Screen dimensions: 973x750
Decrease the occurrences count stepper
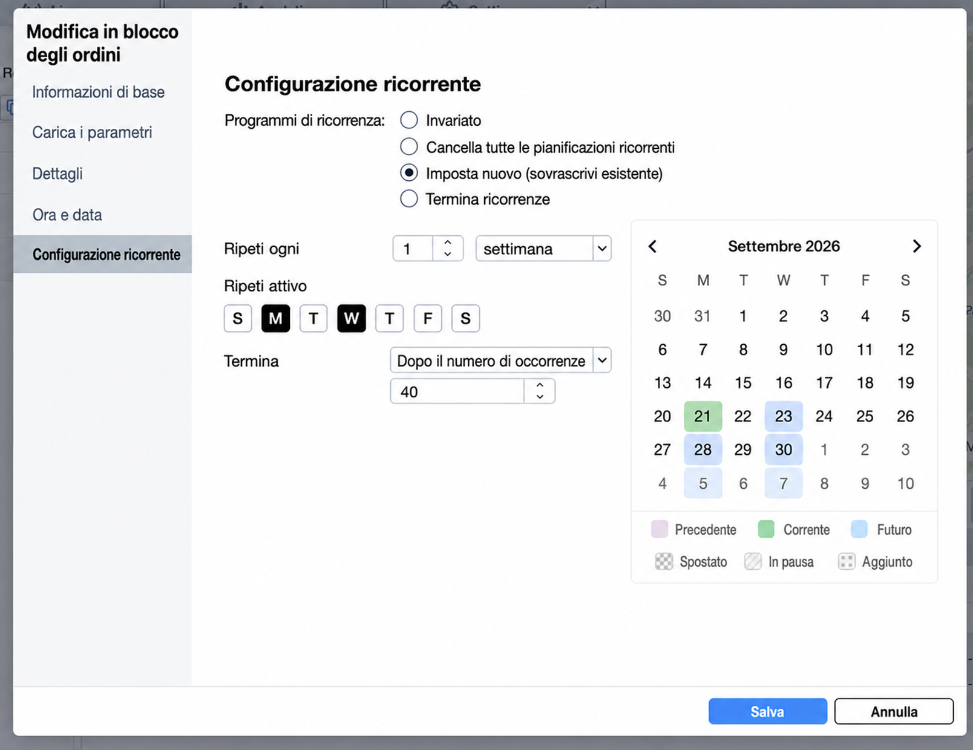click(x=540, y=397)
